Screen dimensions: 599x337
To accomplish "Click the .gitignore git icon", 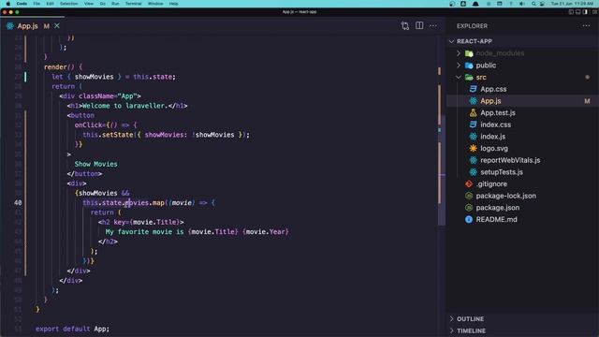I will [x=469, y=183].
